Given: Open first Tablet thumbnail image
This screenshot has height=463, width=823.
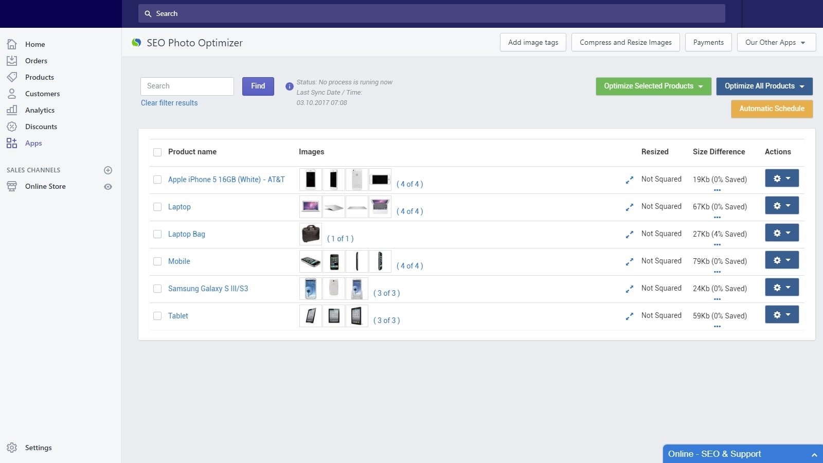Looking at the screenshot, I should pyautogui.click(x=311, y=316).
